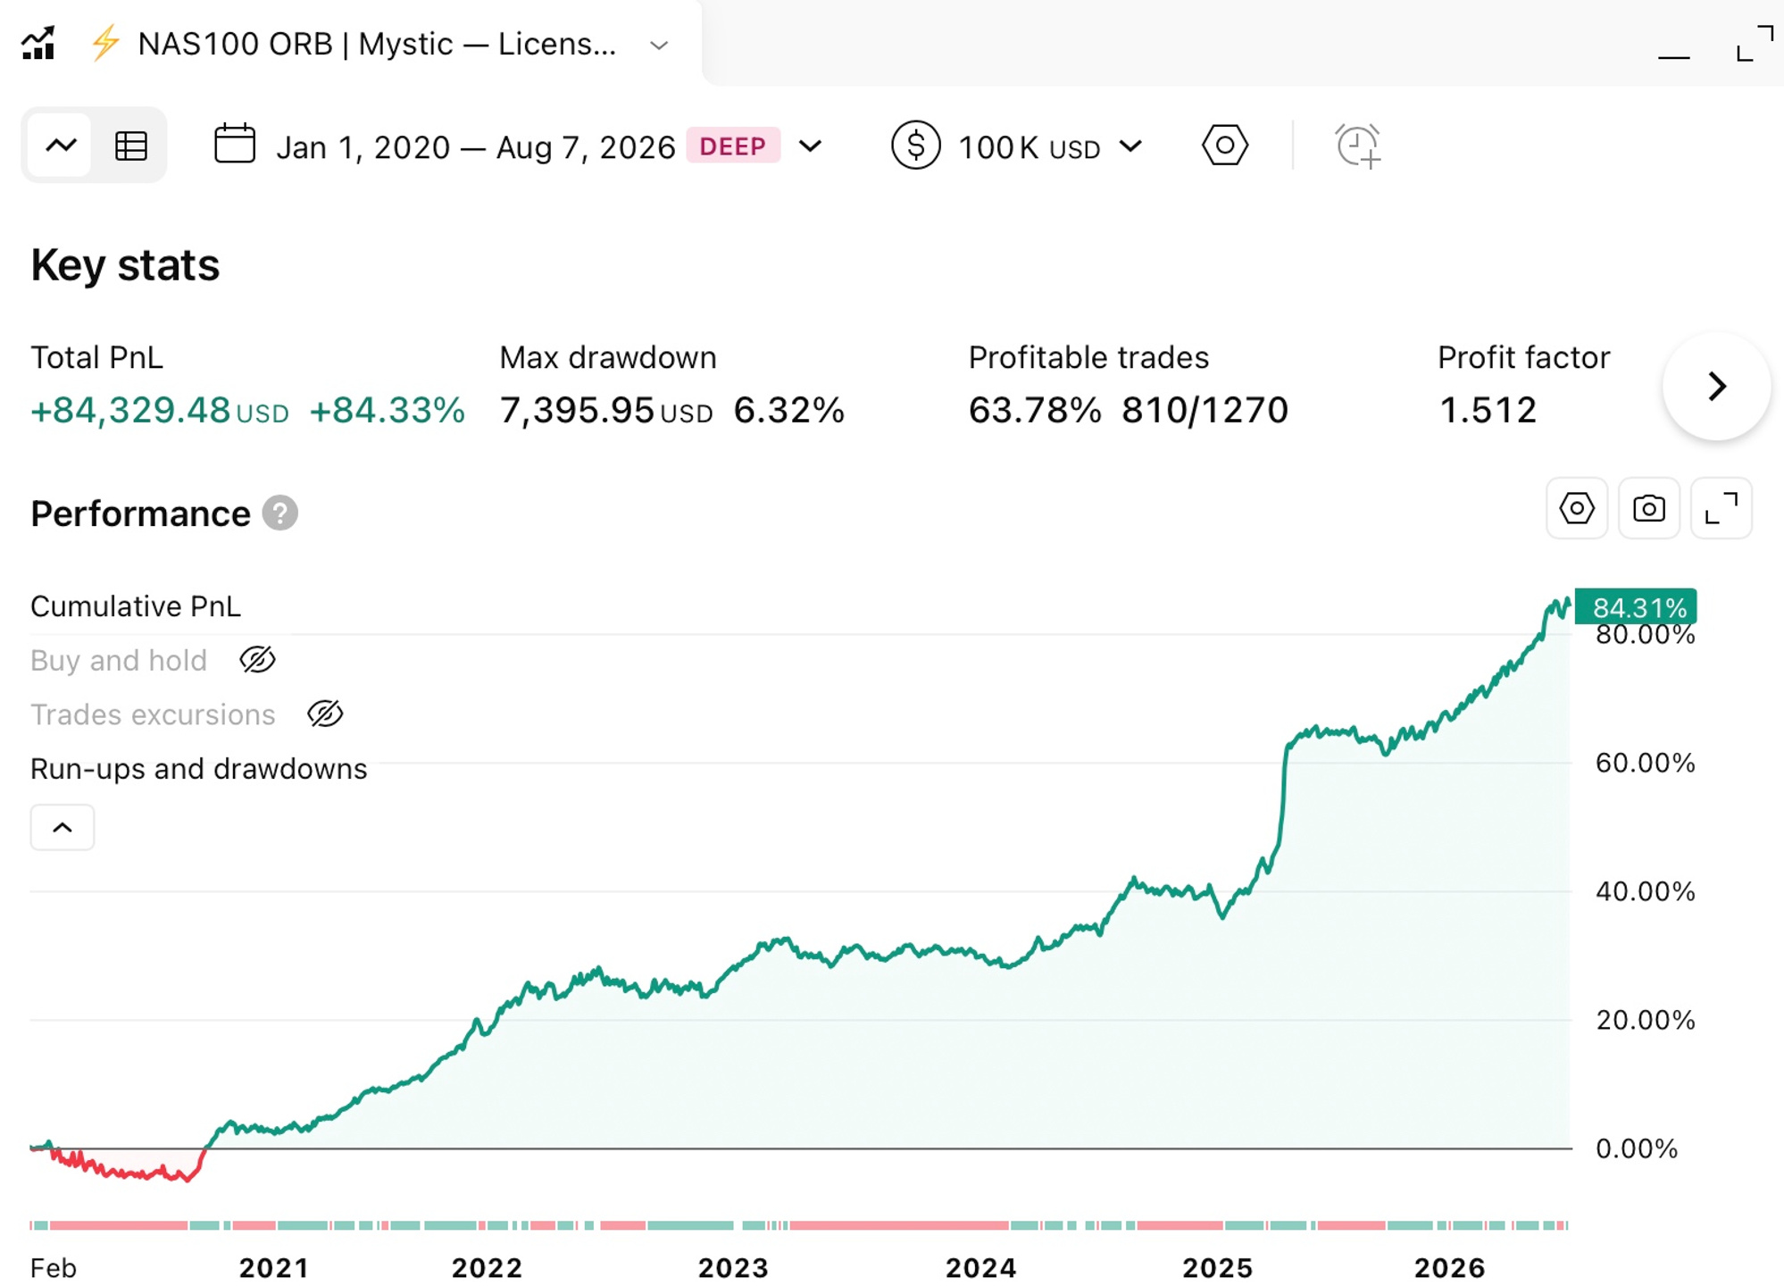Image resolution: width=1784 pixels, height=1286 pixels.
Task: Click the 63.78% profitable trades percentage
Action: pos(1035,411)
